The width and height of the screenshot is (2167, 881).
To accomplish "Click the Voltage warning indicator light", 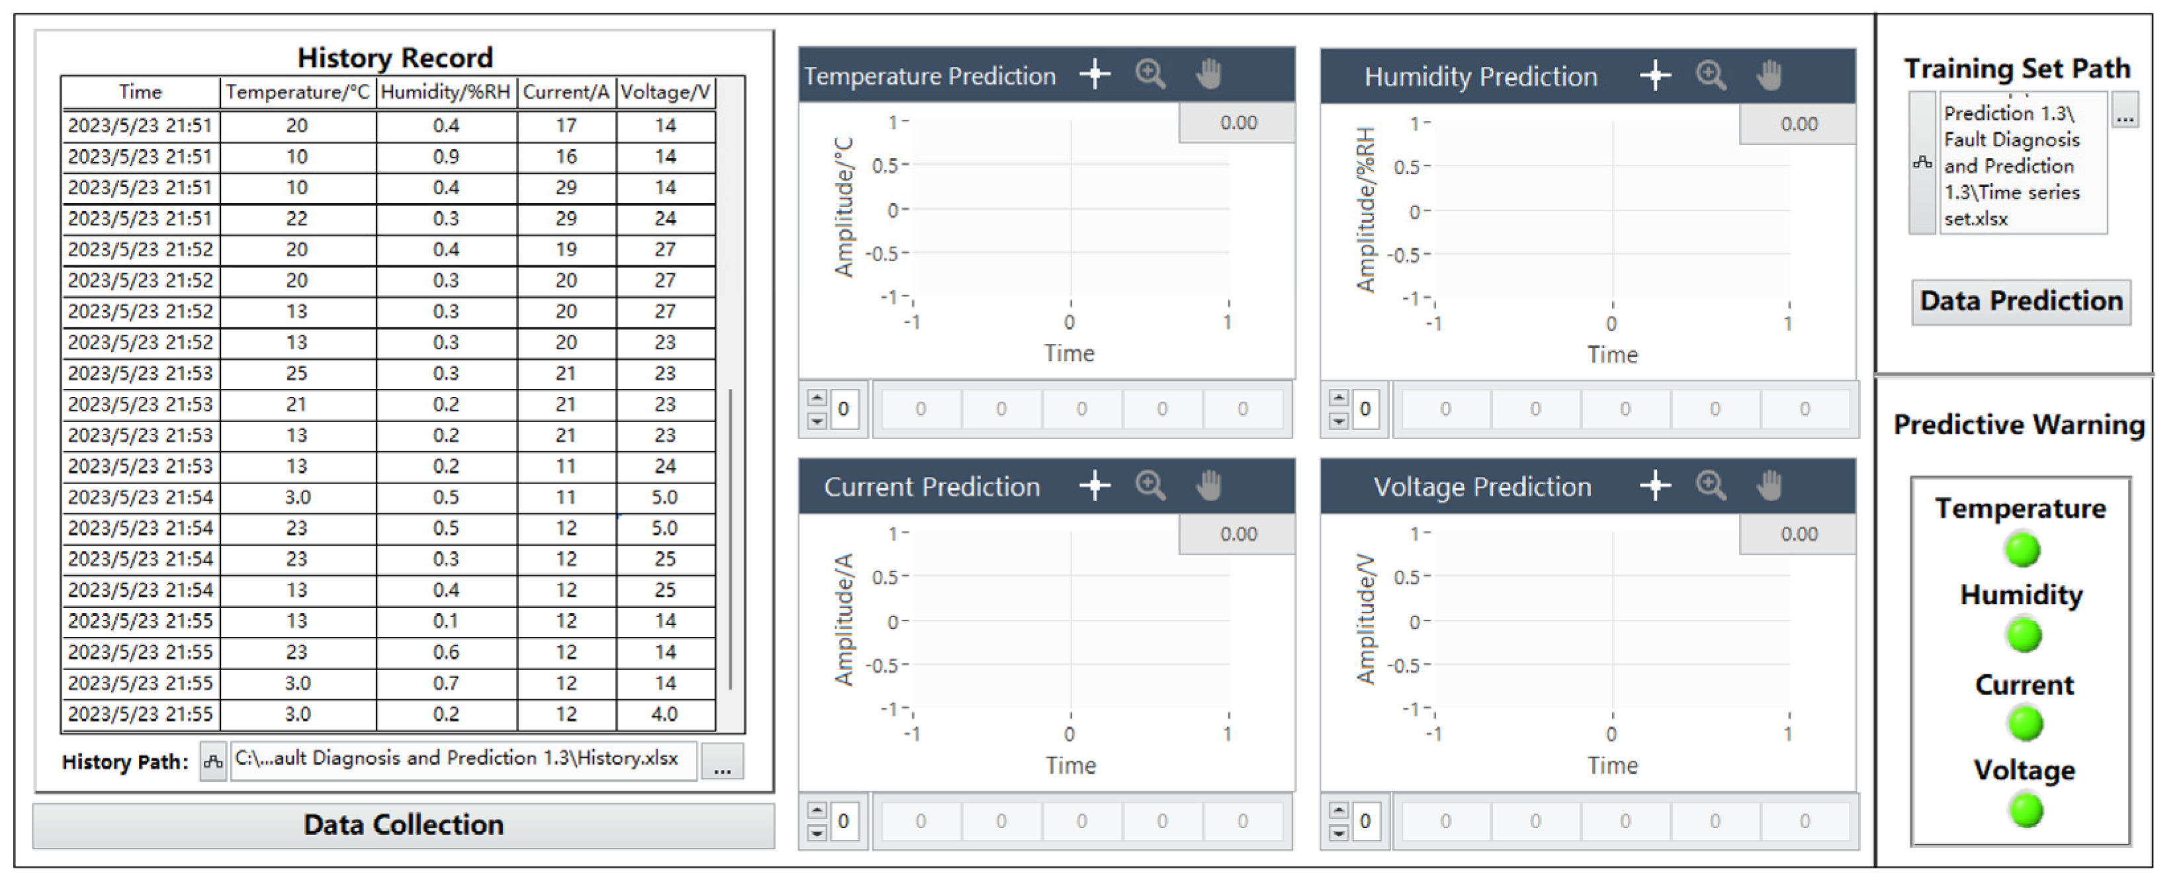I will (2025, 811).
